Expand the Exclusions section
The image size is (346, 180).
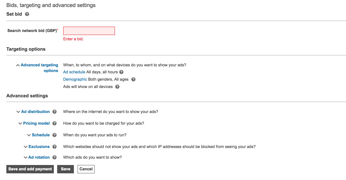coord(39,147)
